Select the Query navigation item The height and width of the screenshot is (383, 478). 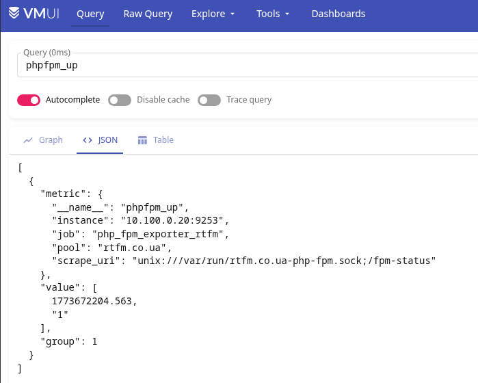[x=90, y=14]
